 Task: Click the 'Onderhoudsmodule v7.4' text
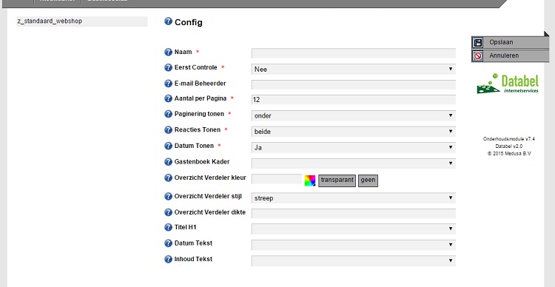(509, 139)
